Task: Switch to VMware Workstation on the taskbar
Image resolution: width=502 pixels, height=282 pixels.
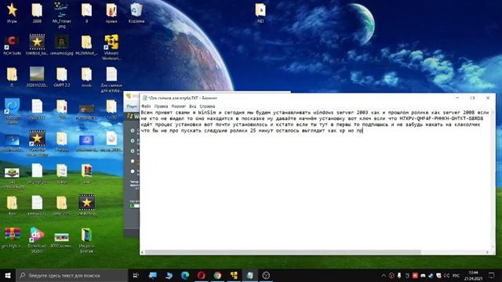Action: (234, 275)
